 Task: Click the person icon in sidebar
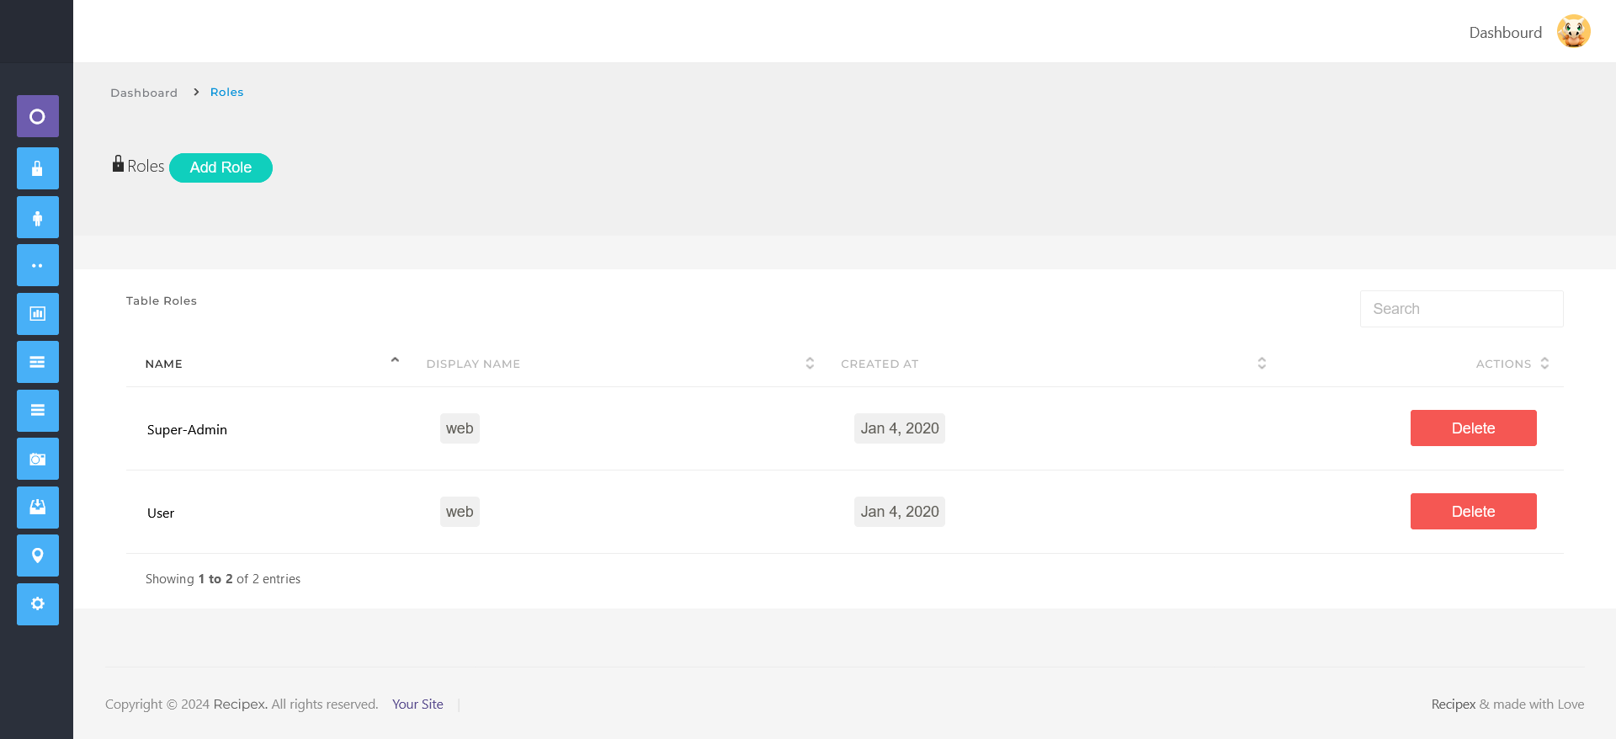[x=38, y=217]
